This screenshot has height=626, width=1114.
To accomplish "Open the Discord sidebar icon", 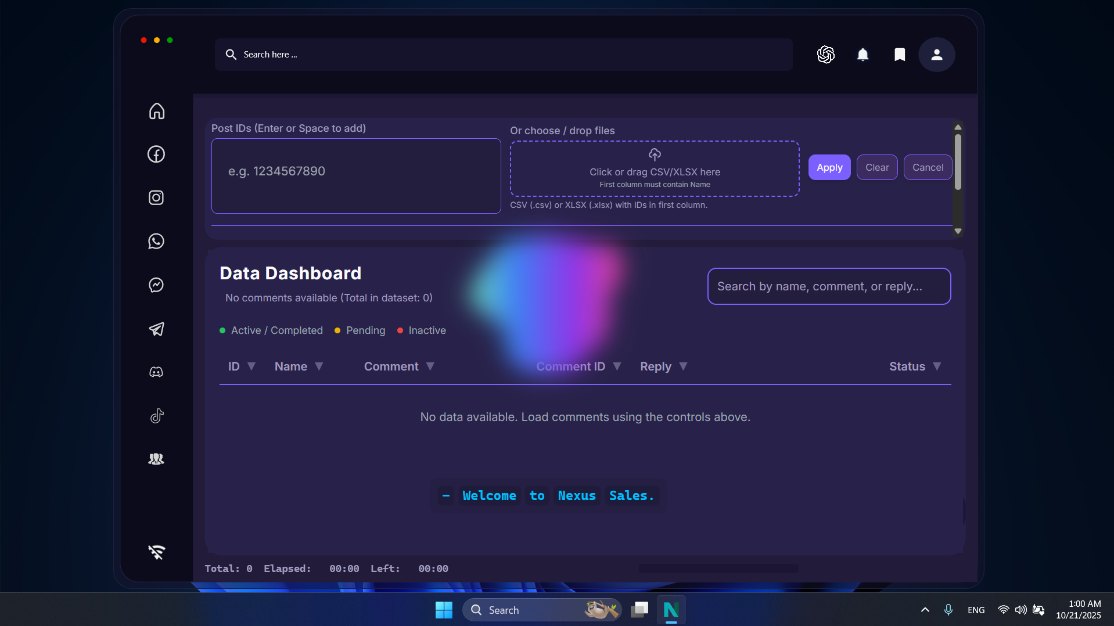I will [156, 372].
